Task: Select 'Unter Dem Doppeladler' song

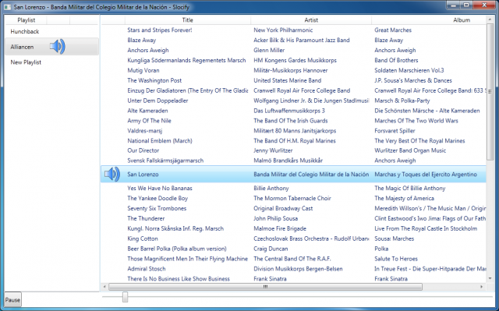Action: (x=157, y=101)
